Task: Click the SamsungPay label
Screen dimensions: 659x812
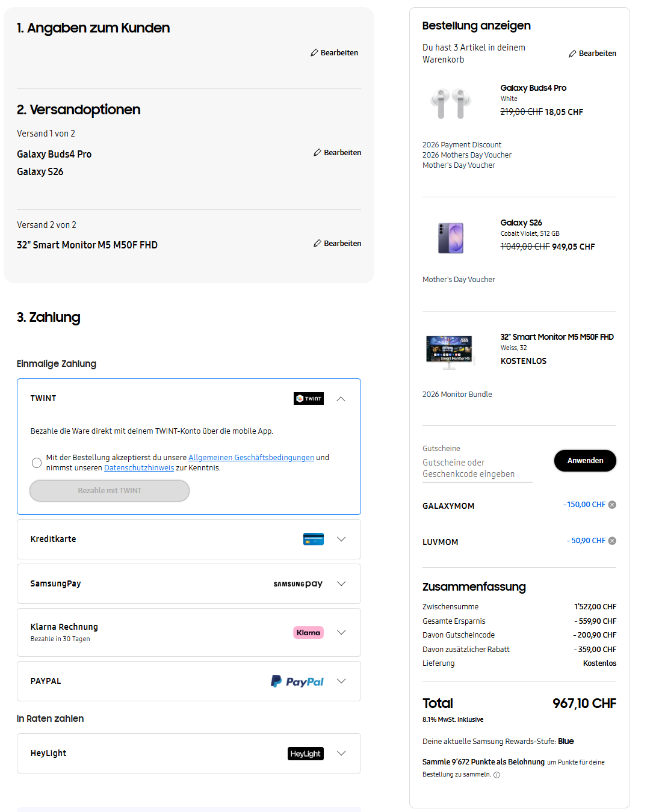Action: (x=56, y=583)
